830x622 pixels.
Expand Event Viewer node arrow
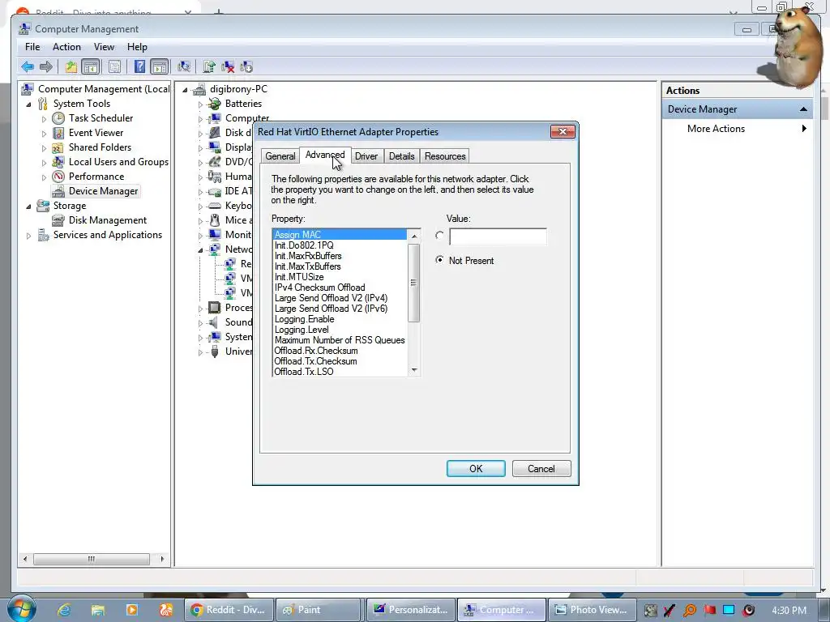[45, 134]
